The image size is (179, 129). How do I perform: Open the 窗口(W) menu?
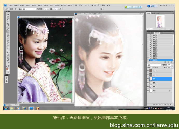tap(64, 5)
